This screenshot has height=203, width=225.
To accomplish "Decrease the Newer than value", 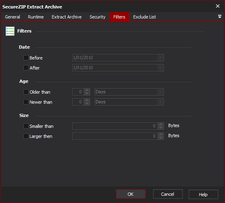I will [x=87, y=103].
